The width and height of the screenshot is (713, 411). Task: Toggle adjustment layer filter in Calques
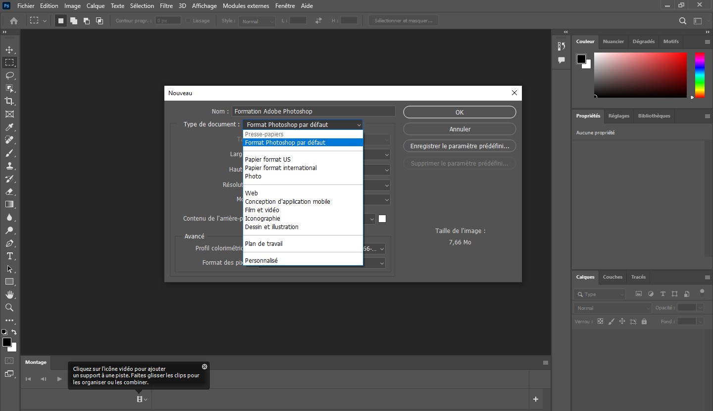(x=651, y=294)
